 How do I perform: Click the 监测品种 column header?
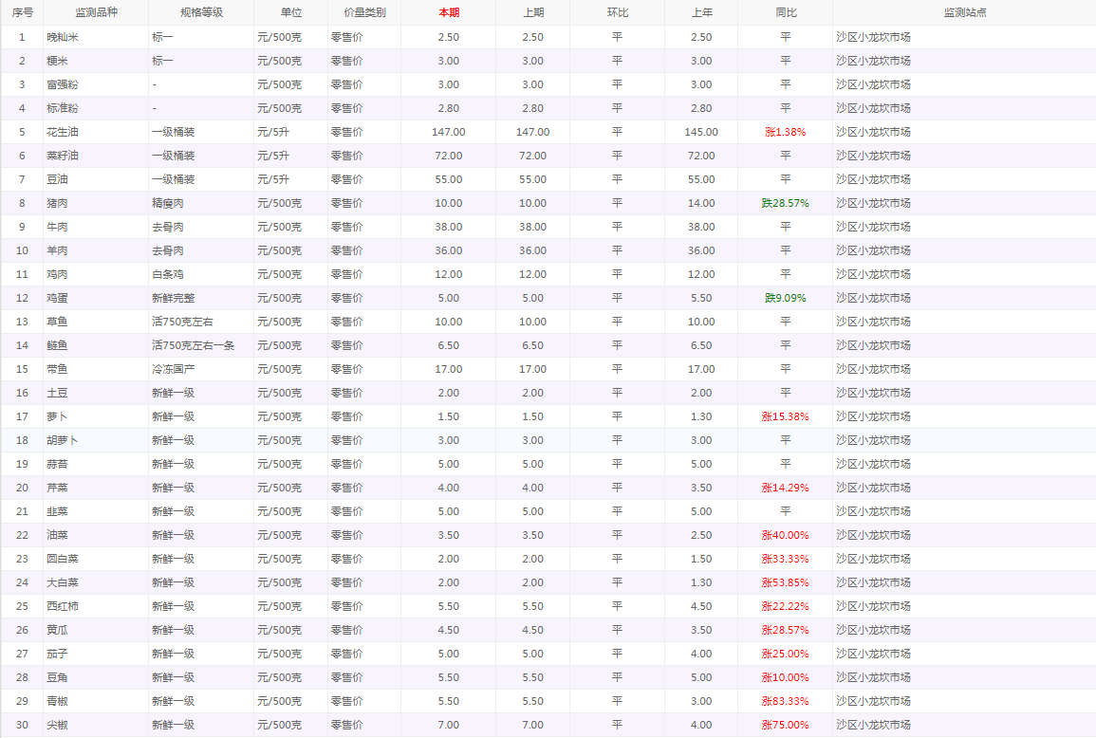point(96,12)
